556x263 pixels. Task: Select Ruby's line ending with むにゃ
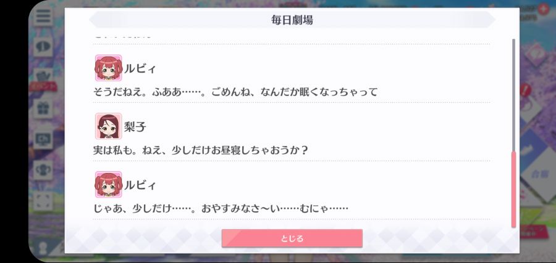tap(221, 209)
